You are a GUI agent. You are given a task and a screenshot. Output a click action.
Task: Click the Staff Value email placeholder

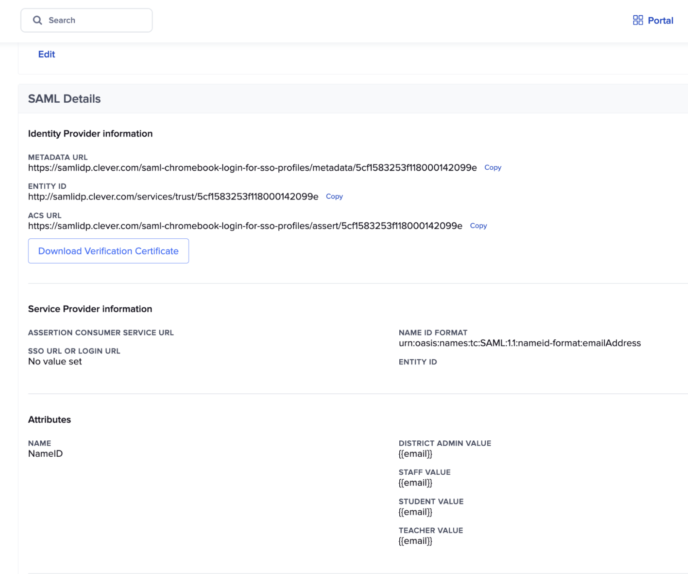pos(415,482)
